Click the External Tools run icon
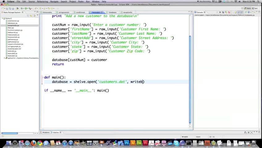Screen dimensions: 262x148 (x=30, y=9)
